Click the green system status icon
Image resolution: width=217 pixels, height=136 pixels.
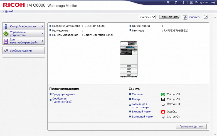click(x=163, y=94)
